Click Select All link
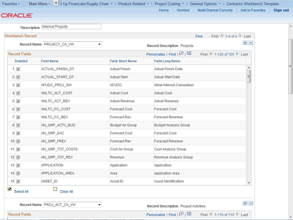 tap(21, 192)
